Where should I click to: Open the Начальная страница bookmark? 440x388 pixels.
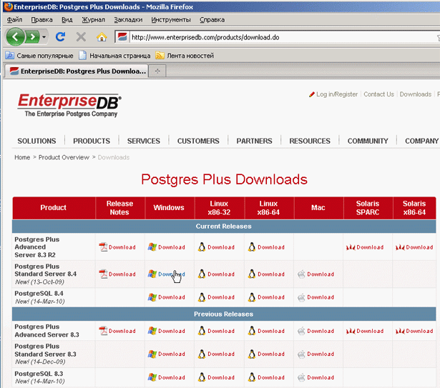(x=114, y=56)
